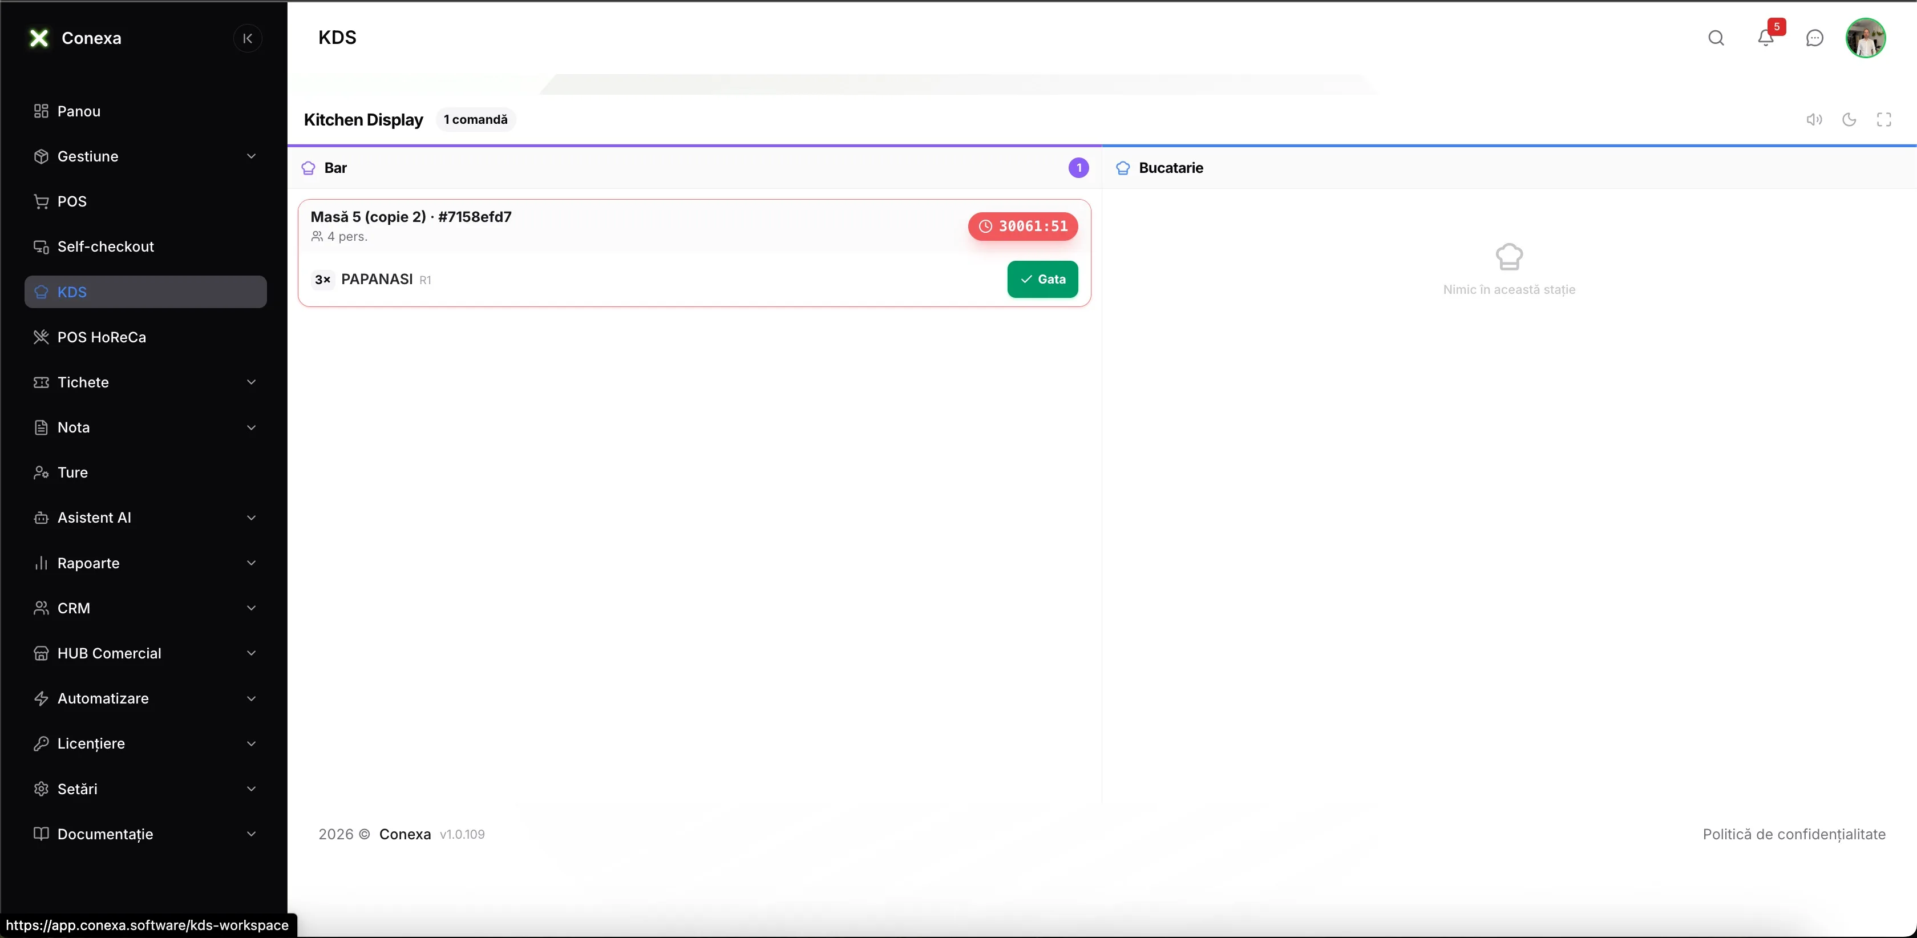The image size is (1917, 938).
Task: Expand the Automatizare menu chevron
Action: pyautogui.click(x=252, y=698)
